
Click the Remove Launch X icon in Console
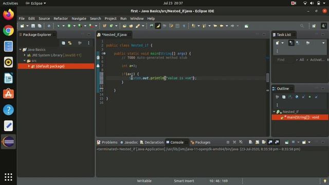[x=234, y=142]
